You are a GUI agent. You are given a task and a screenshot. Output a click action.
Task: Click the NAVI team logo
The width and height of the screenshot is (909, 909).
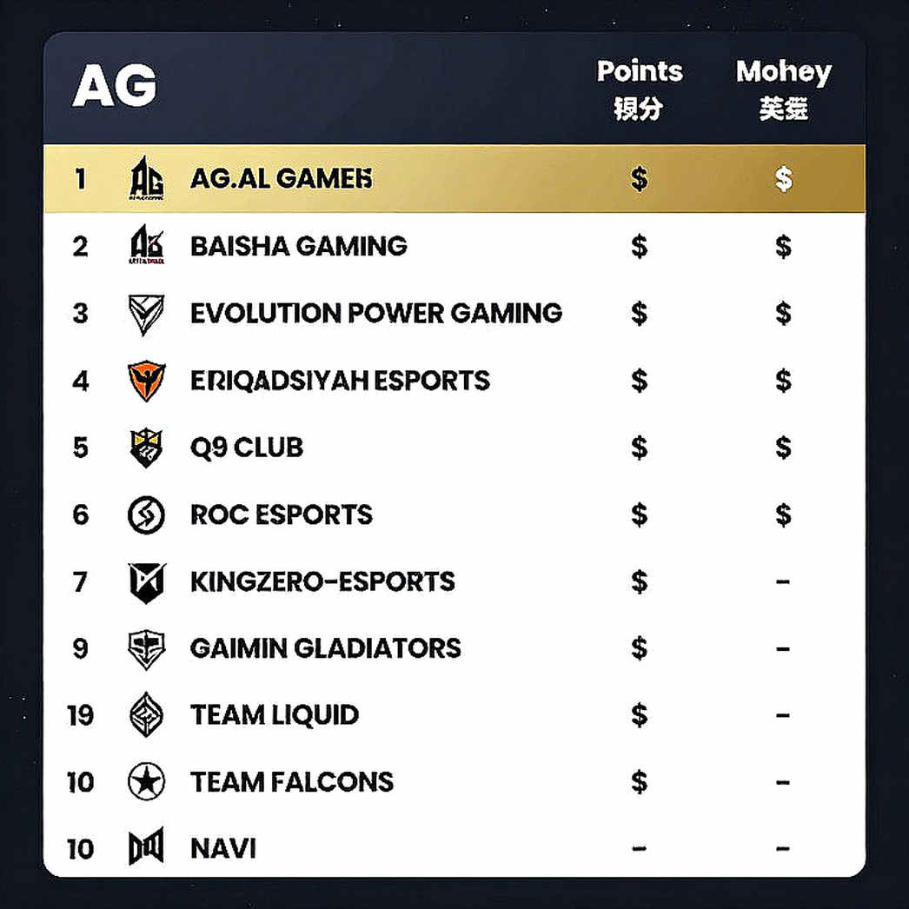pyautogui.click(x=146, y=847)
